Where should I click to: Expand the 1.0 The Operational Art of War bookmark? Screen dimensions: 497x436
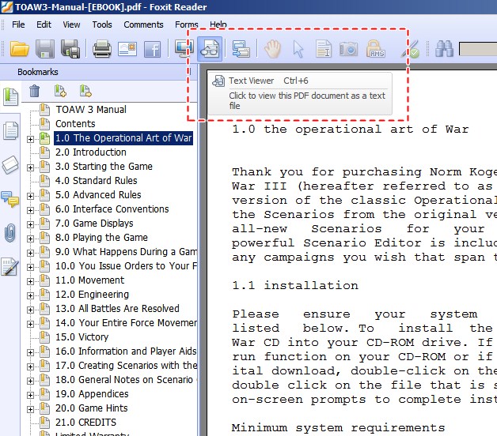coord(30,139)
